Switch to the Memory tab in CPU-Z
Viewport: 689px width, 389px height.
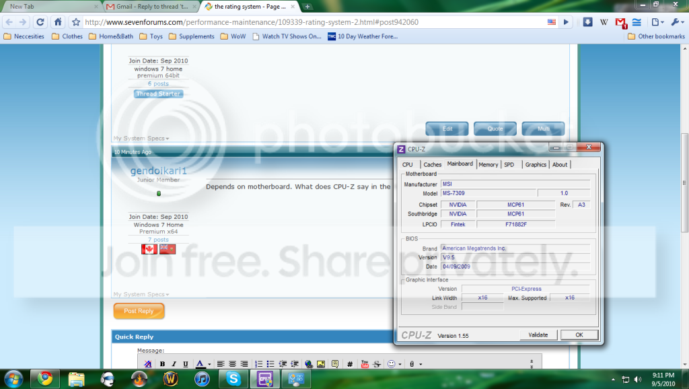488,164
